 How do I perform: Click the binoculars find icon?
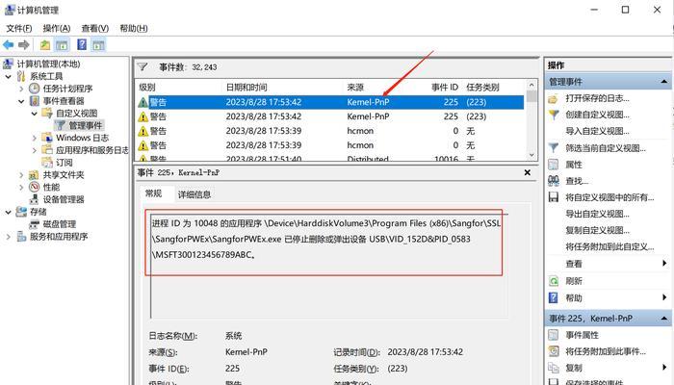tap(554, 181)
